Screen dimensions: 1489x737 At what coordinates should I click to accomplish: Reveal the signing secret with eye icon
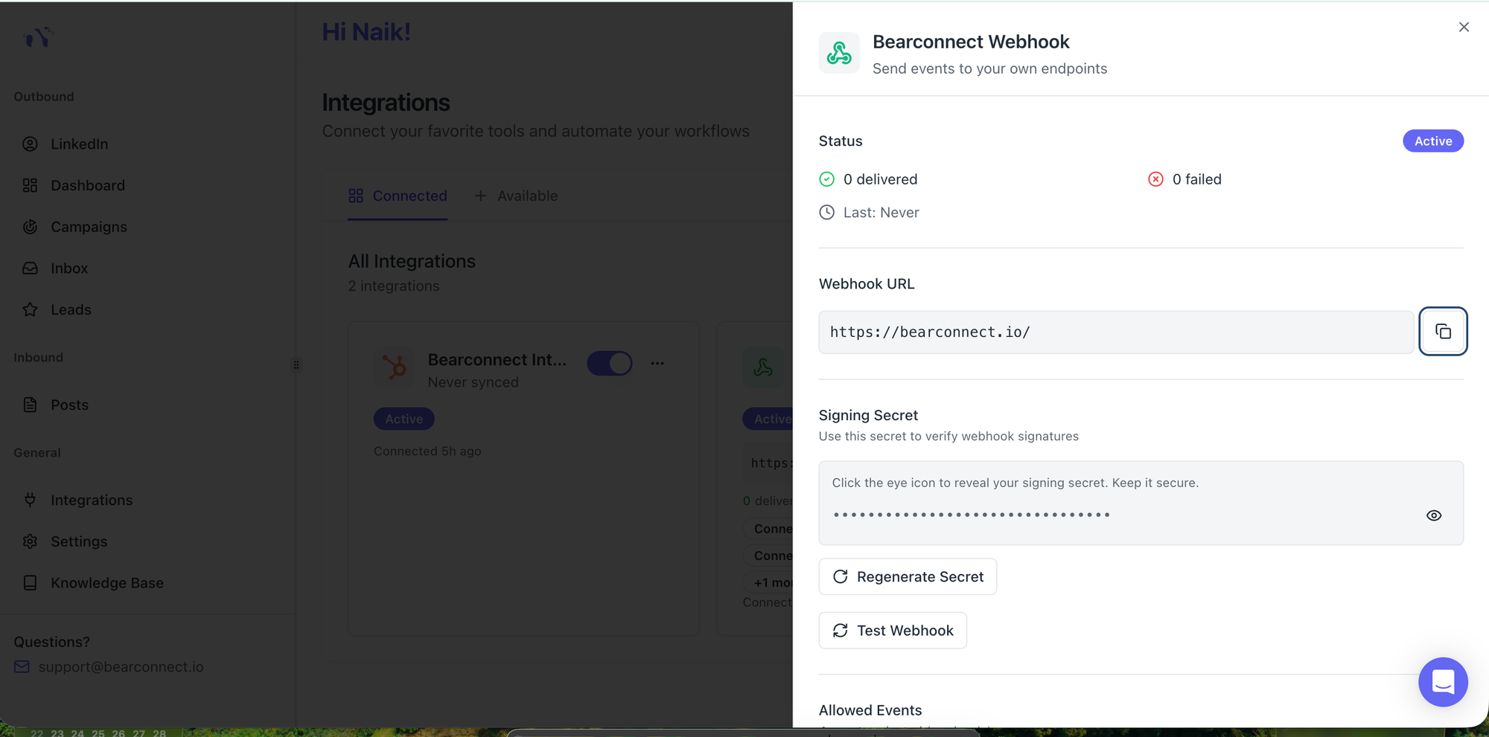coord(1433,515)
